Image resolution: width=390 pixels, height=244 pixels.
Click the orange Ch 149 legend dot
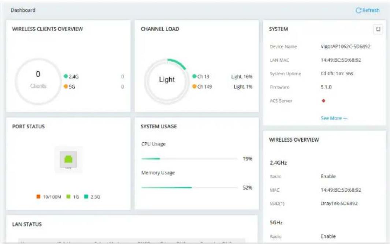[x=194, y=86]
